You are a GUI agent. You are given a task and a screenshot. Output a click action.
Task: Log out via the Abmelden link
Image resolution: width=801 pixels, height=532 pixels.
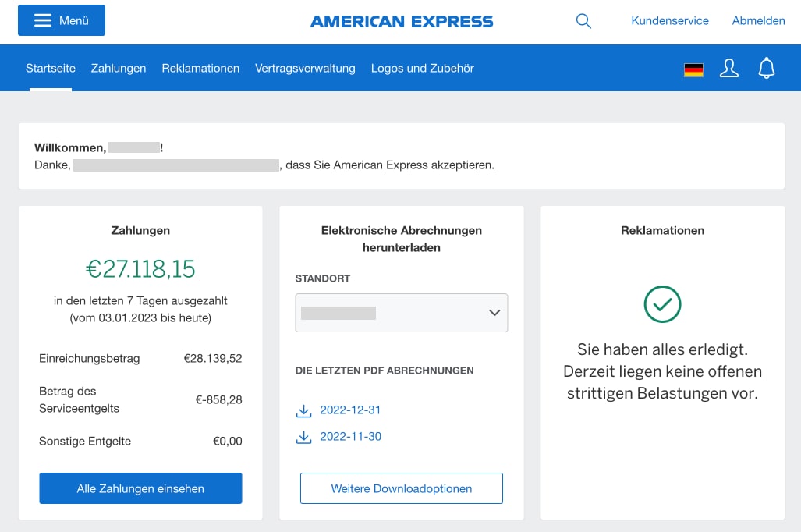(x=758, y=21)
